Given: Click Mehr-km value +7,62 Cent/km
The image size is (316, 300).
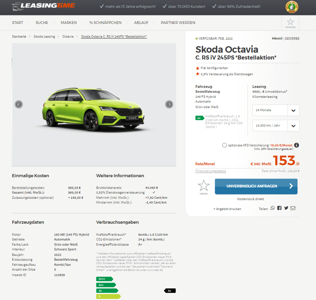Looking at the screenshot, I should point(156,198).
